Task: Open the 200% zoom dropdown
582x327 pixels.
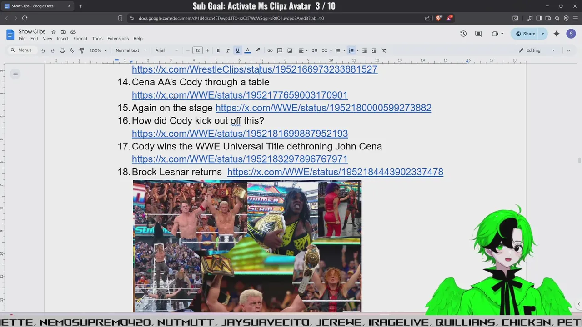Action: tap(98, 50)
